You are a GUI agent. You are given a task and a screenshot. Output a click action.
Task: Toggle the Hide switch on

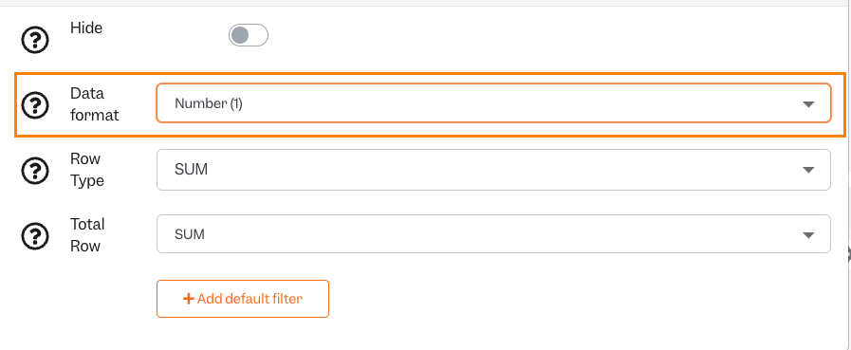(248, 35)
